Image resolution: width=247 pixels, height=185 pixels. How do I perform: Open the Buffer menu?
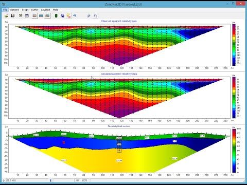click(x=34, y=10)
